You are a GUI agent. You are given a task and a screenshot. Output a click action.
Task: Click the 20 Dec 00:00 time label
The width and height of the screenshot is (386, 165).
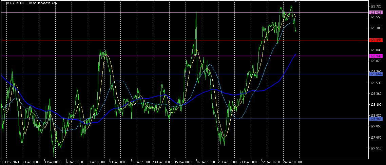tap(227, 162)
